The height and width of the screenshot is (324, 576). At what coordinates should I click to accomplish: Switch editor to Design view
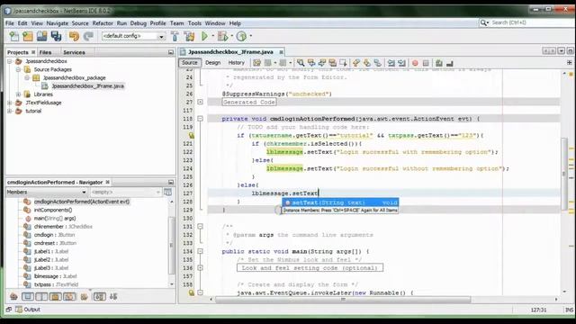pos(212,63)
